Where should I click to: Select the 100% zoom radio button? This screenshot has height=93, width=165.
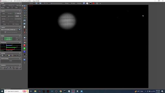click(x=72, y=3)
